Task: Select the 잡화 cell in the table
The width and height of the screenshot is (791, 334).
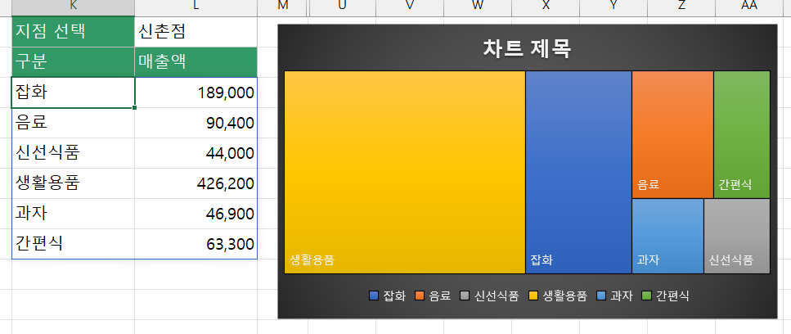Action: [73, 93]
